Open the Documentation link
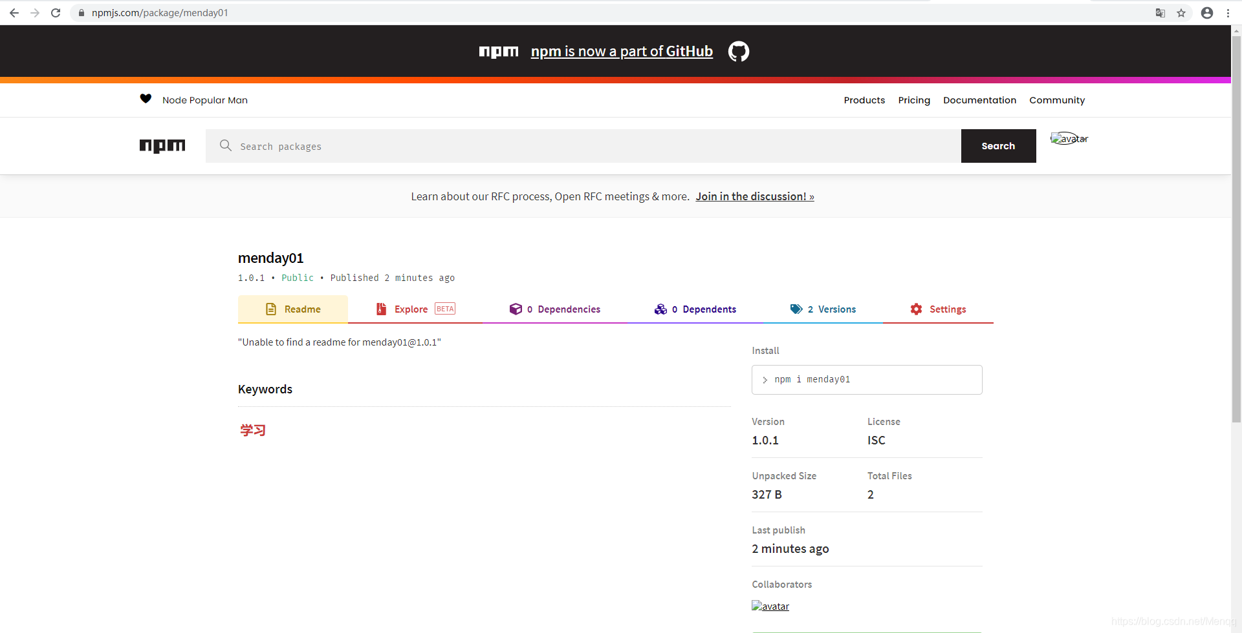The image size is (1242, 633). click(979, 100)
